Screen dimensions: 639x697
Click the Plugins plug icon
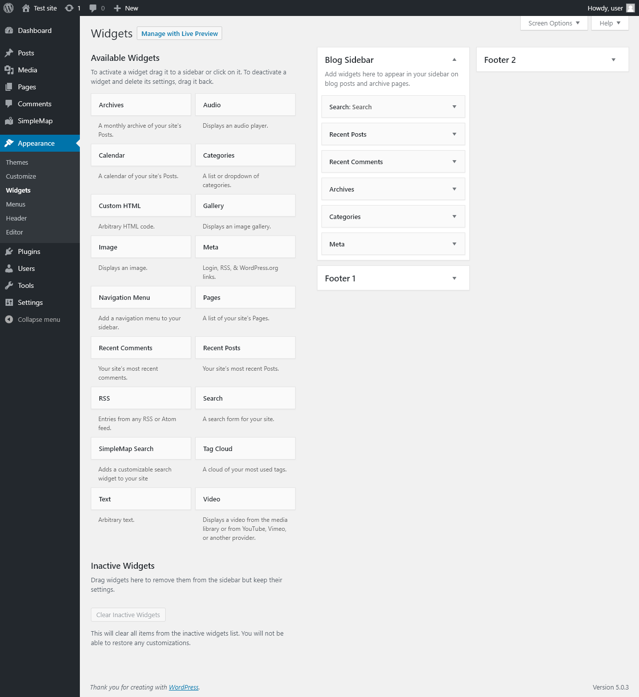tap(9, 251)
